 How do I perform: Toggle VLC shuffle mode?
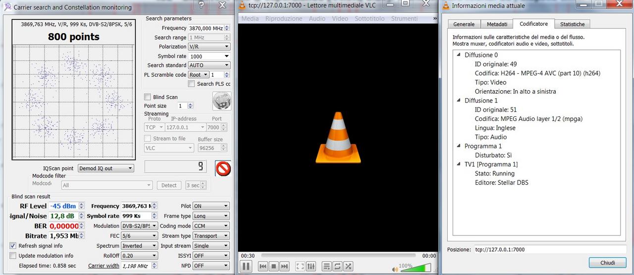pos(348,267)
